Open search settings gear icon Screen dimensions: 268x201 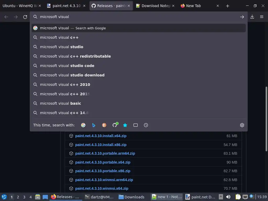tap(242, 125)
